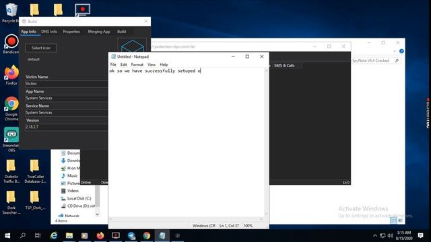This screenshot has width=431, height=242.
Task: Open Internet Explorer from taskbar
Action: (x=54, y=235)
